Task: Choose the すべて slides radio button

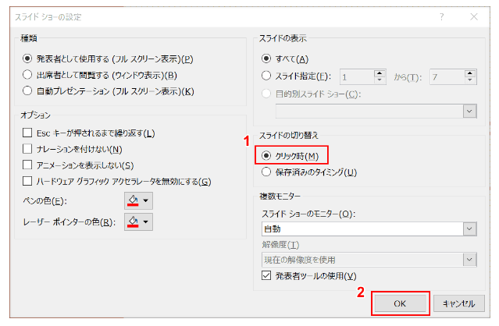Action: 268,58
